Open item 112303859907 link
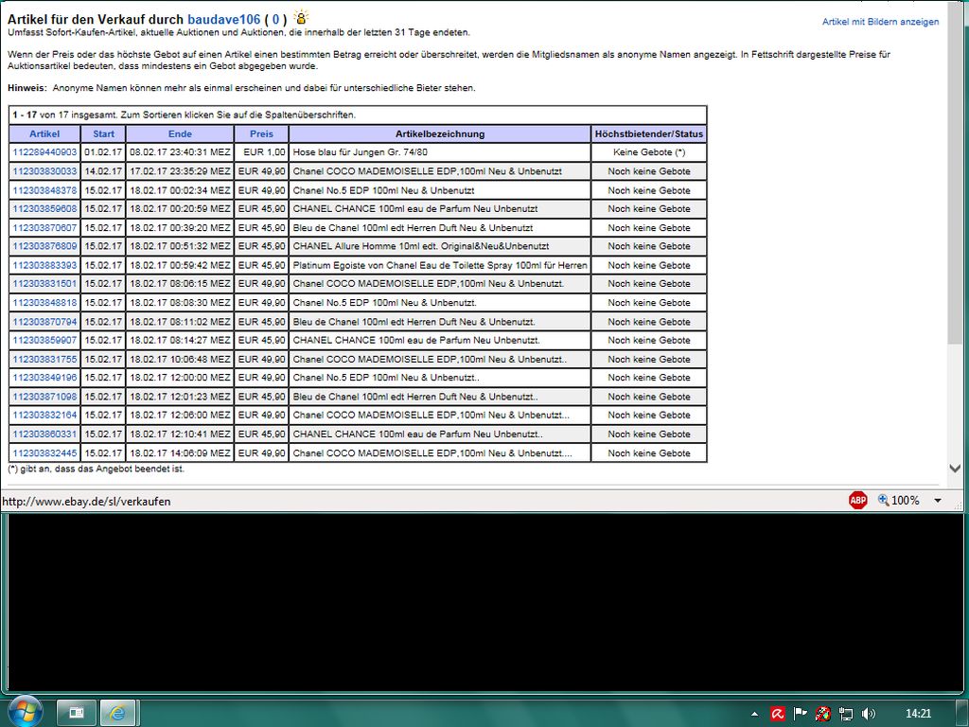Viewport: 969px width, 727px height. pyautogui.click(x=44, y=340)
